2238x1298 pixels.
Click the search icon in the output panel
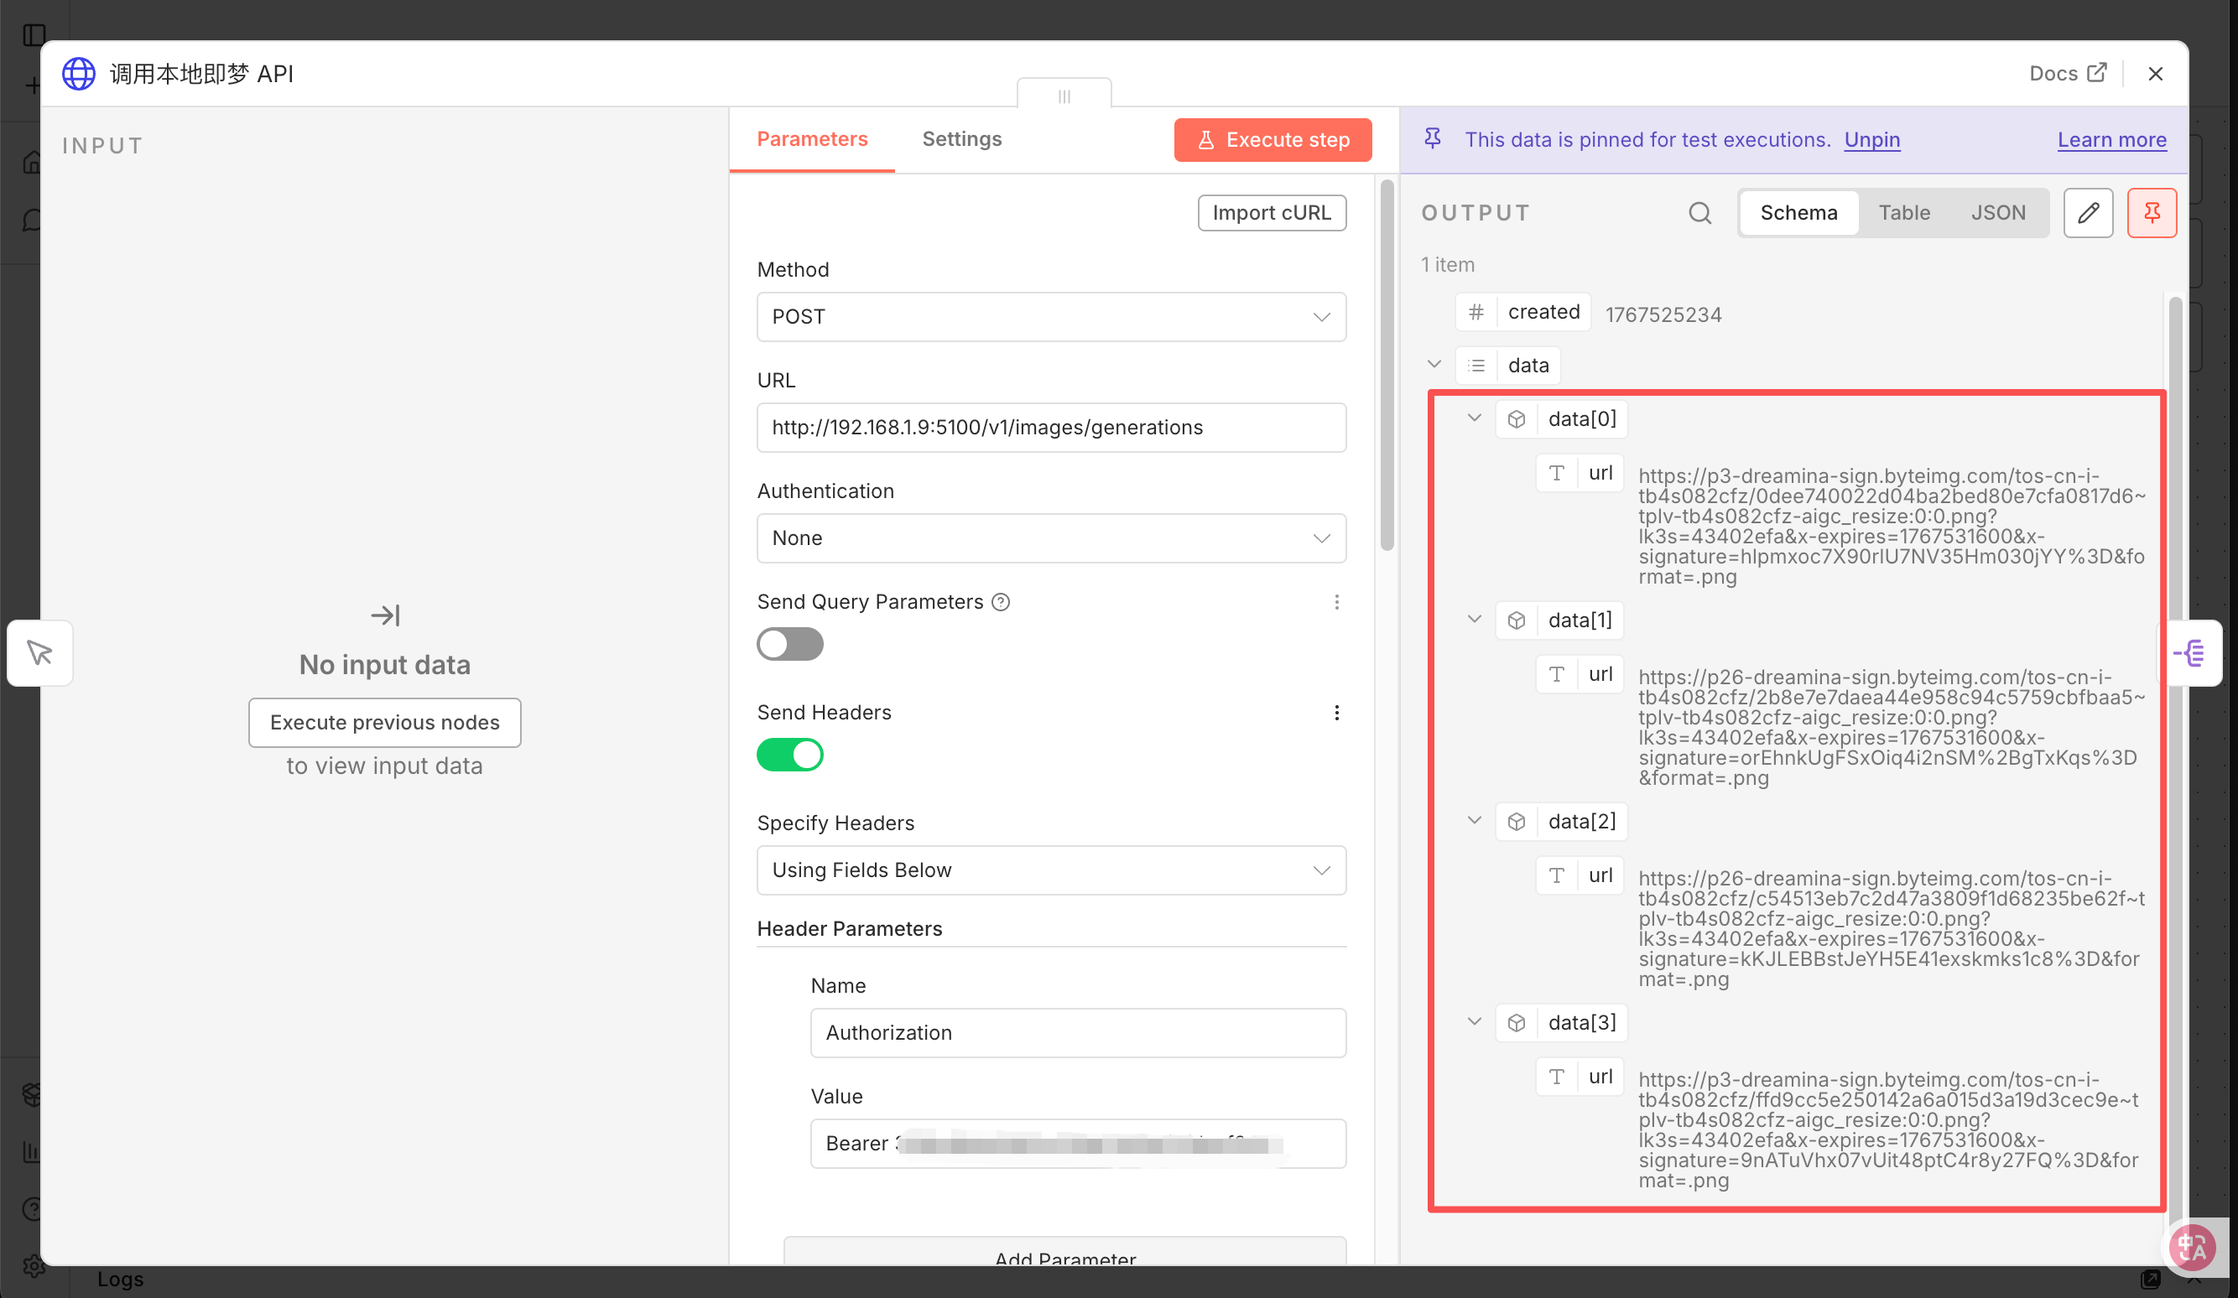point(1699,213)
